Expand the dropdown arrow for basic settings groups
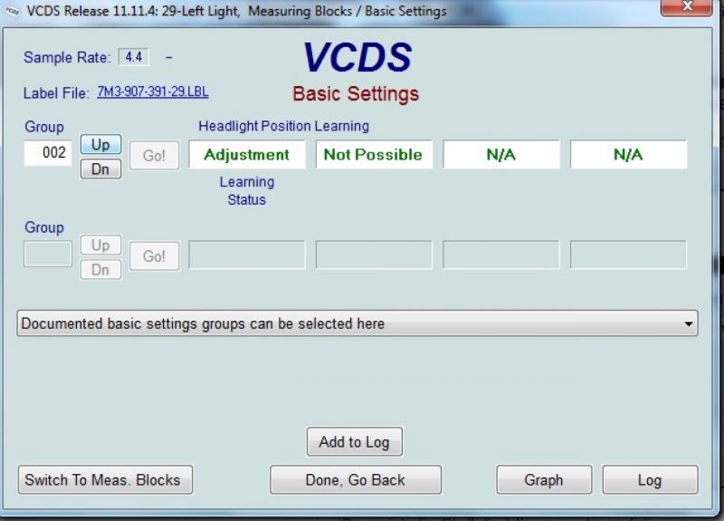This screenshot has width=724, height=521. [x=689, y=323]
